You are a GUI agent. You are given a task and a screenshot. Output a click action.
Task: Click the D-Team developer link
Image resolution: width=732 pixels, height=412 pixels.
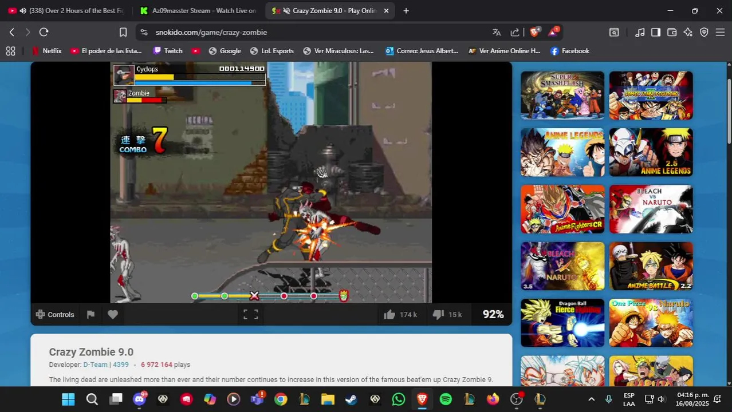coord(95,365)
